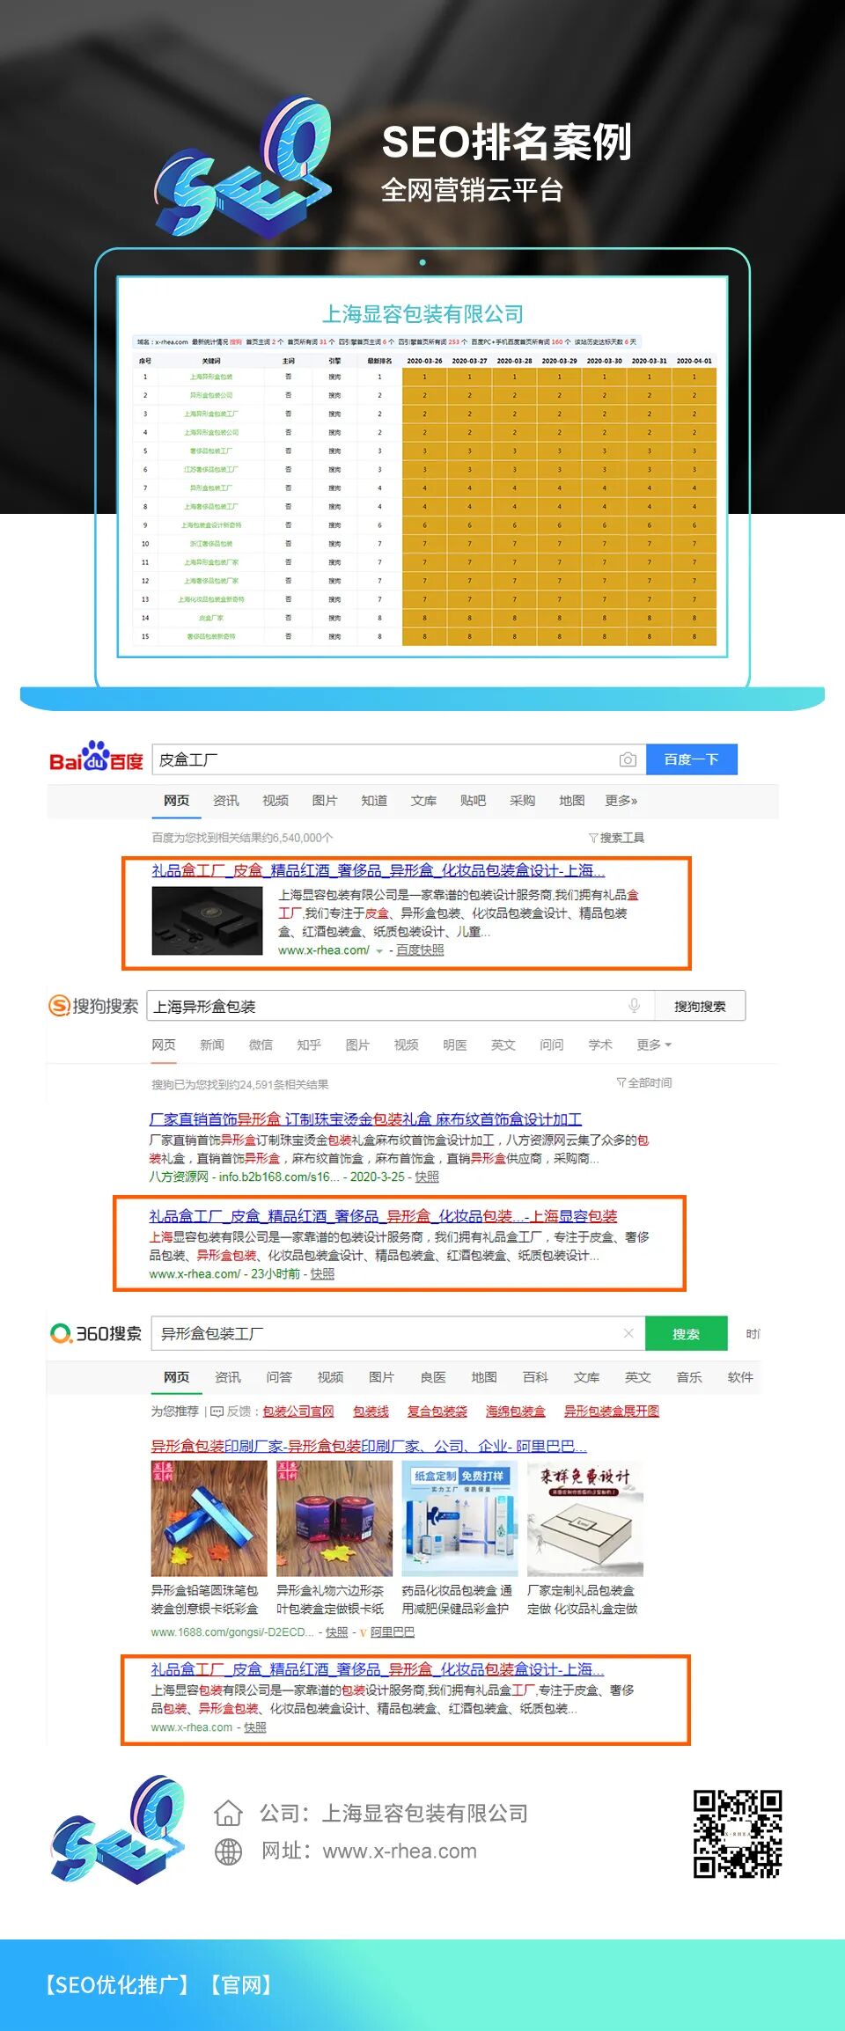Open 百度快照 link in Baidu result

(x=420, y=950)
